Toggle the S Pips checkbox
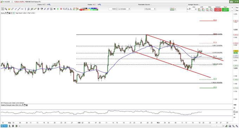239x128 pixels. (231, 8)
